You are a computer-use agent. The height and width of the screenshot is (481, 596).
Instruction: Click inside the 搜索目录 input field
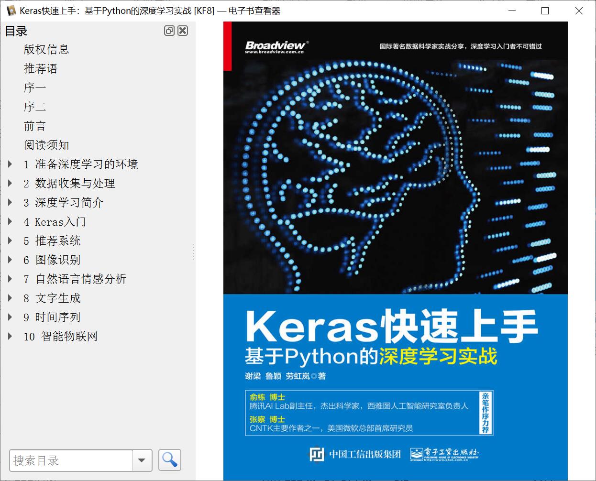pos(72,460)
